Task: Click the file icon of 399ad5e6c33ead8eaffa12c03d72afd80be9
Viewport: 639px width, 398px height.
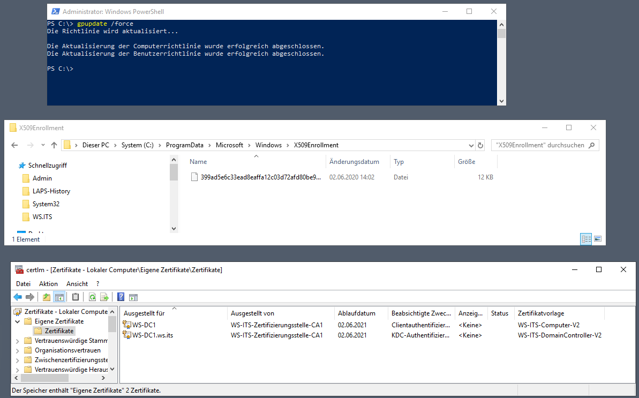Action: (x=194, y=177)
